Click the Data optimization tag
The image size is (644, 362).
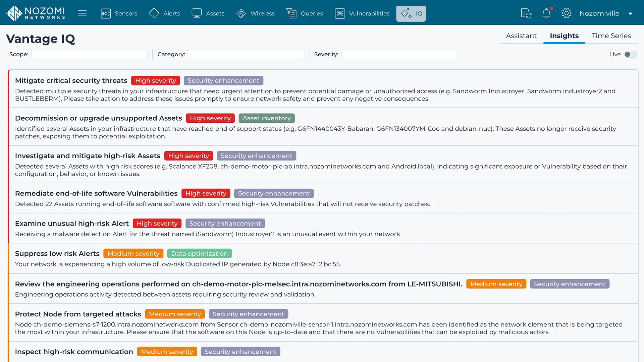pyautogui.click(x=199, y=254)
